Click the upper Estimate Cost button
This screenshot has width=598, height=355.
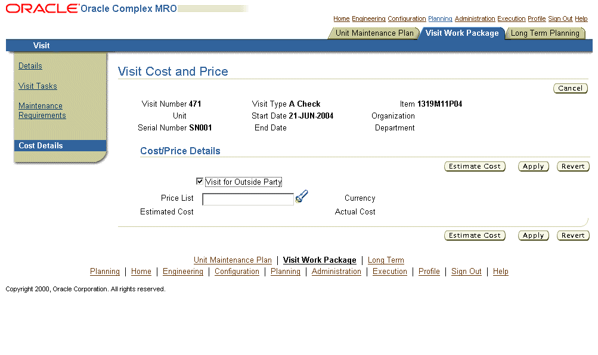point(475,166)
